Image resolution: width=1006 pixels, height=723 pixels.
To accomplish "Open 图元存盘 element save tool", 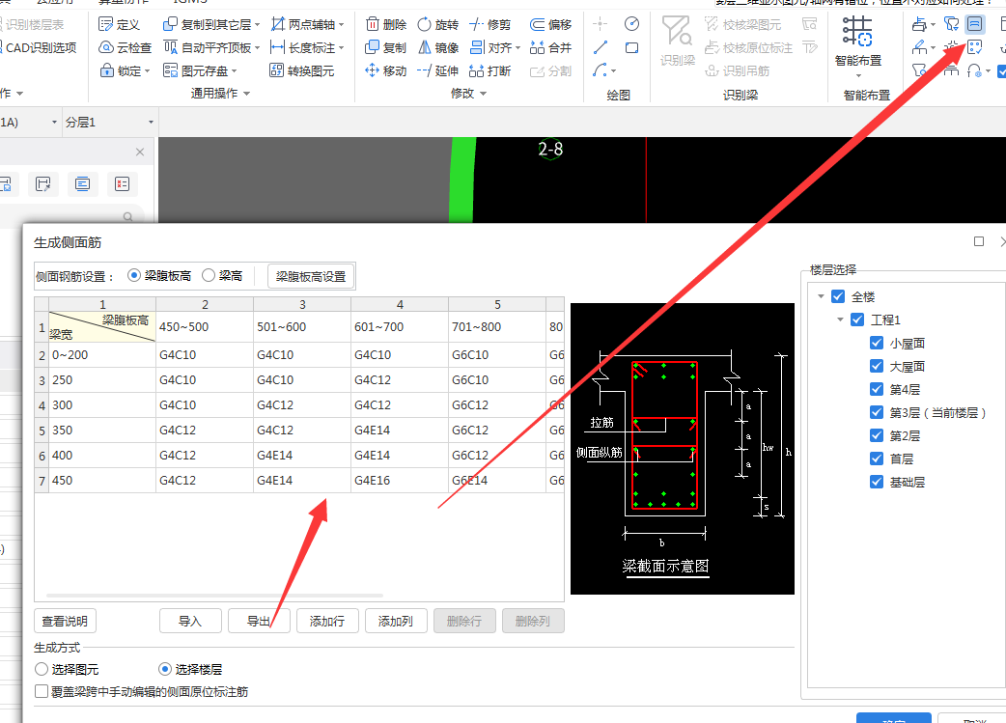I will [x=200, y=70].
